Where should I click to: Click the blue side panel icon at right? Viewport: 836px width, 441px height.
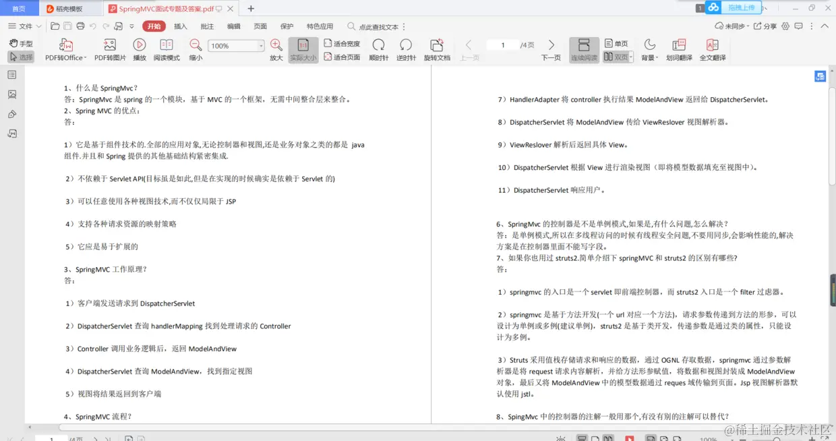coord(820,76)
